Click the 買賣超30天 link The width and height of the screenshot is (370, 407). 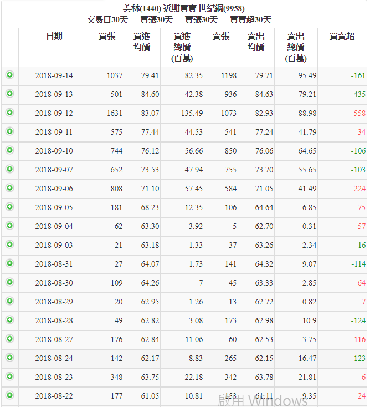point(250,20)
